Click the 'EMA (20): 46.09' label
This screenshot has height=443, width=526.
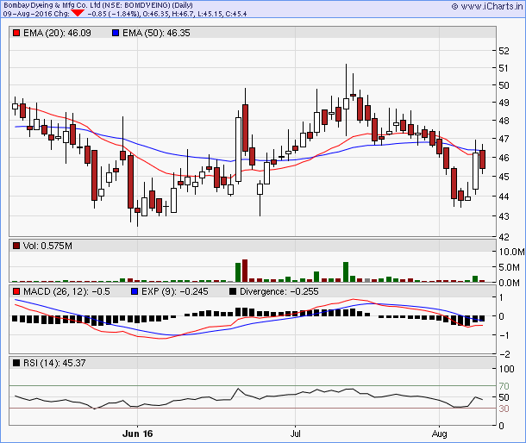click(57, 33)
